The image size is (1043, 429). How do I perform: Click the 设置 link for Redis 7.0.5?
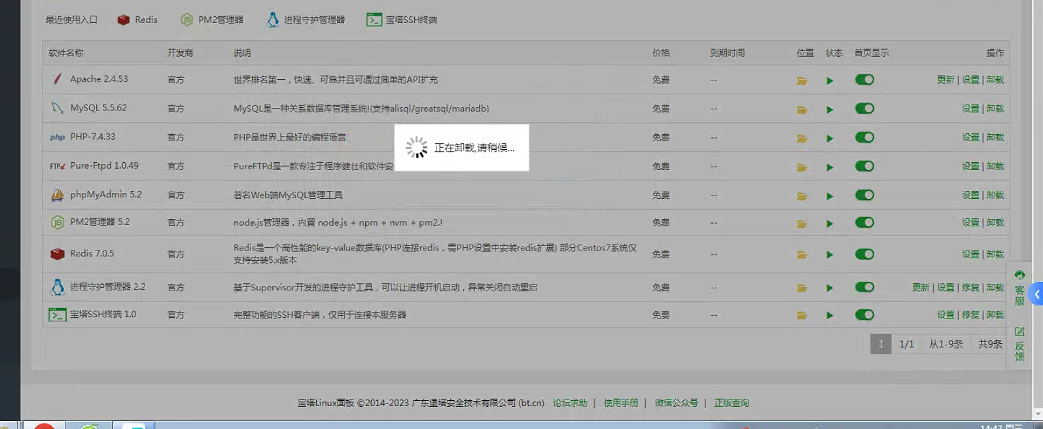click(970, 254)
